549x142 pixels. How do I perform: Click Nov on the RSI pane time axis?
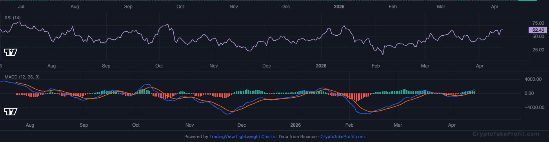point(213,66)
